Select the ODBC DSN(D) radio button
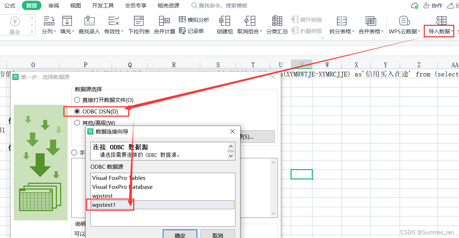The image size is (459, 238). tap(77, 111)
